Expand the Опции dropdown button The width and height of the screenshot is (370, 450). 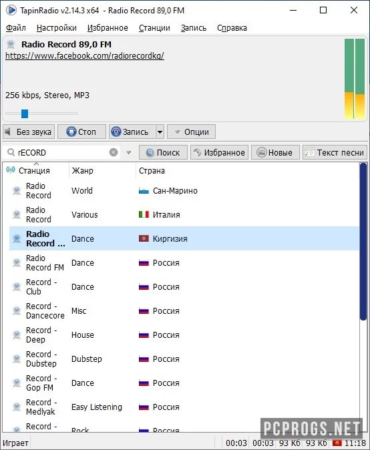click(x=192, y=132)
